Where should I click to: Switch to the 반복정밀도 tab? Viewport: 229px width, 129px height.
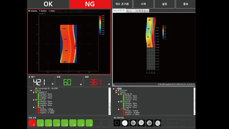(x=142, y=11)
